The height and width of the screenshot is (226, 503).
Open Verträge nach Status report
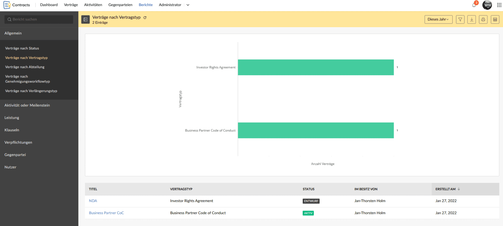(x=22, y=48)
